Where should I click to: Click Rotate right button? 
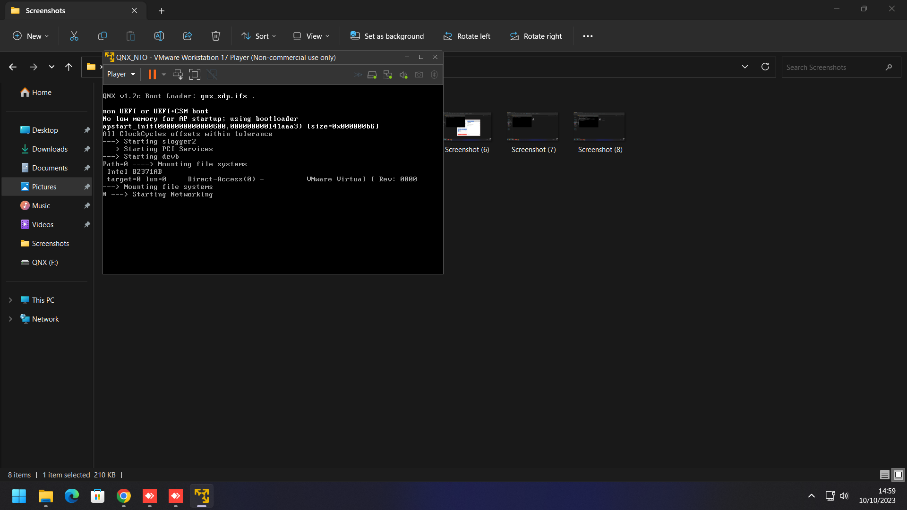(536, 36)
